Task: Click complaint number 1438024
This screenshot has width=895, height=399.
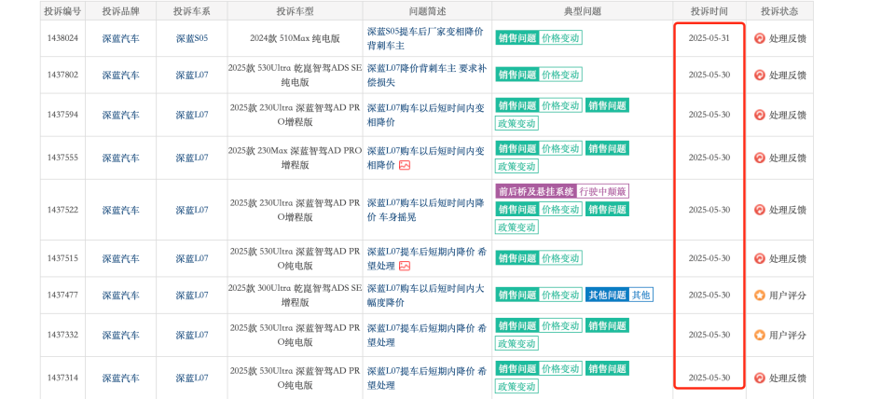Action: click(x=62, y=38)
